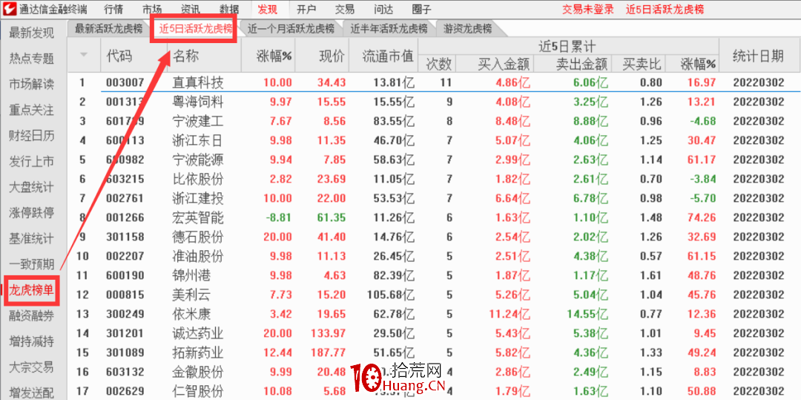Open 大盘统计 in the sidebar

(31, 187)
